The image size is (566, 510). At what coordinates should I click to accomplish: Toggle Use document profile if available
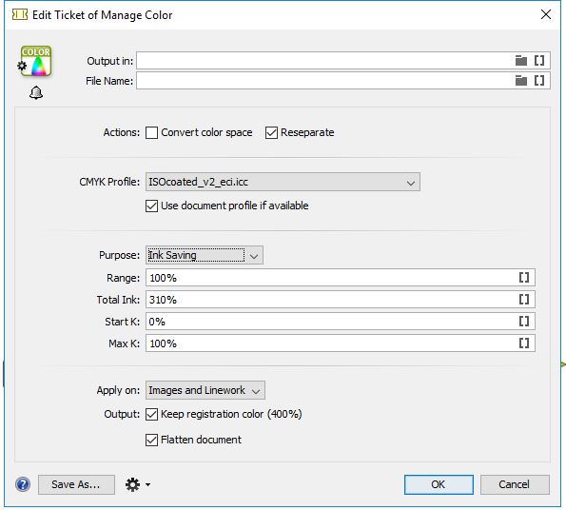[151, 206]
